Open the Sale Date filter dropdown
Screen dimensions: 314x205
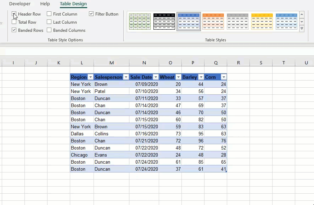click(156, 77)
